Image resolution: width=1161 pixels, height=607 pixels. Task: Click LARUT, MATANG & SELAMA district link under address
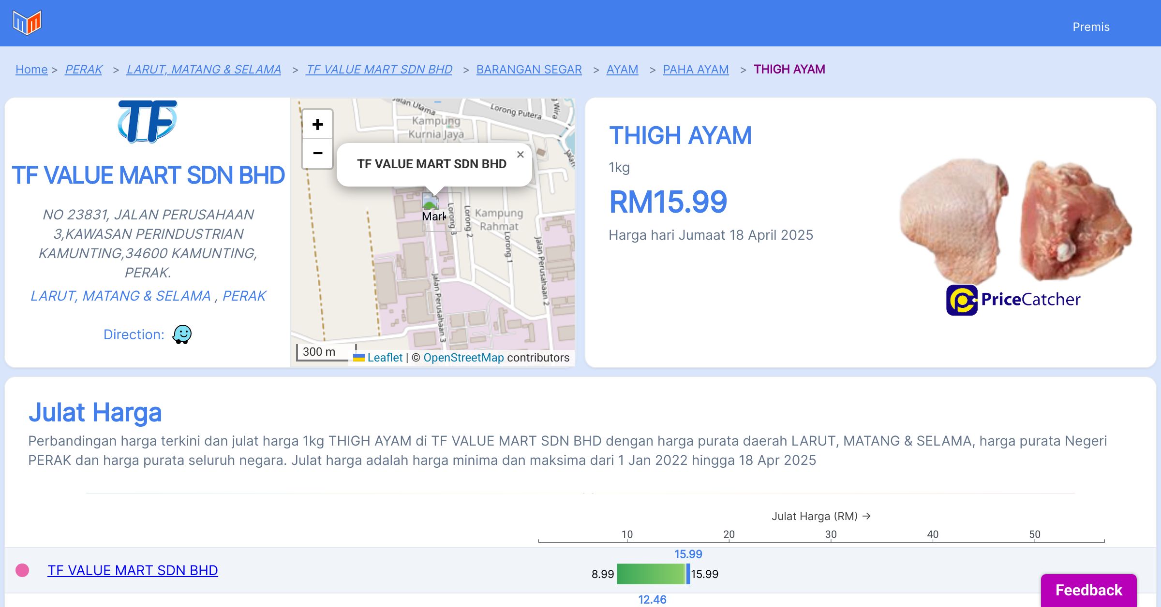tap(120, 296)
